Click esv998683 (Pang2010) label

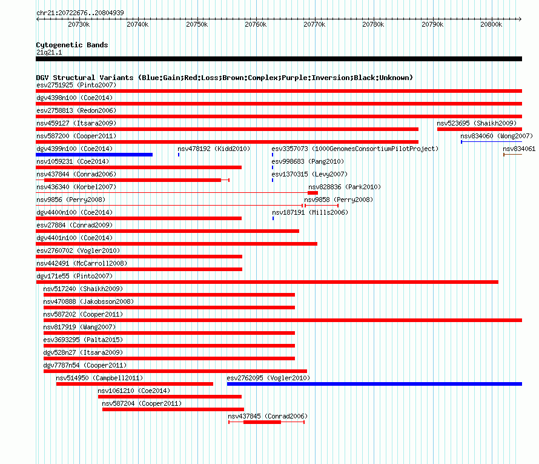[x=308, y=161]
